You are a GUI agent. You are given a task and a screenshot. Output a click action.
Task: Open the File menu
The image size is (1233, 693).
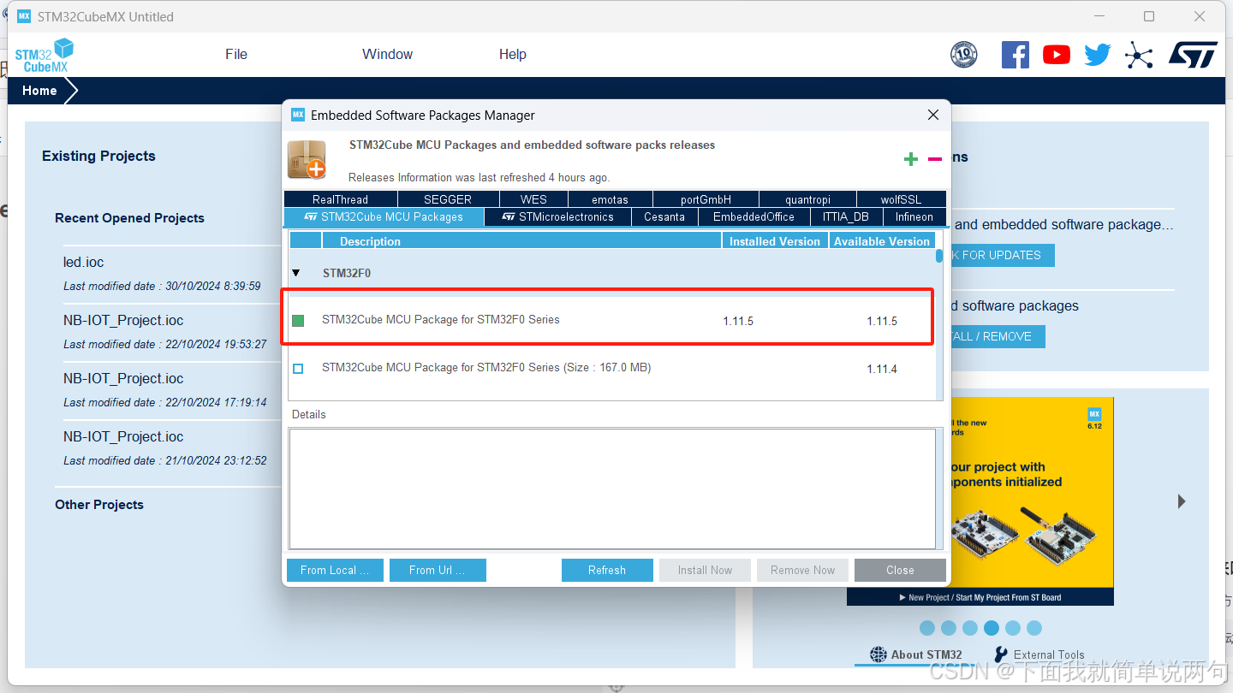[236, 54]
